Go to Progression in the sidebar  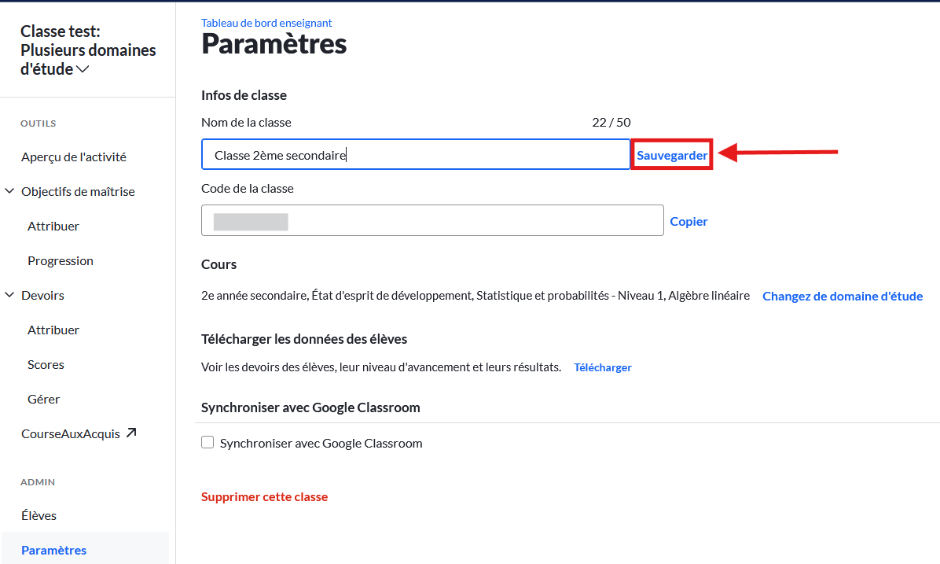pos(61,261)
